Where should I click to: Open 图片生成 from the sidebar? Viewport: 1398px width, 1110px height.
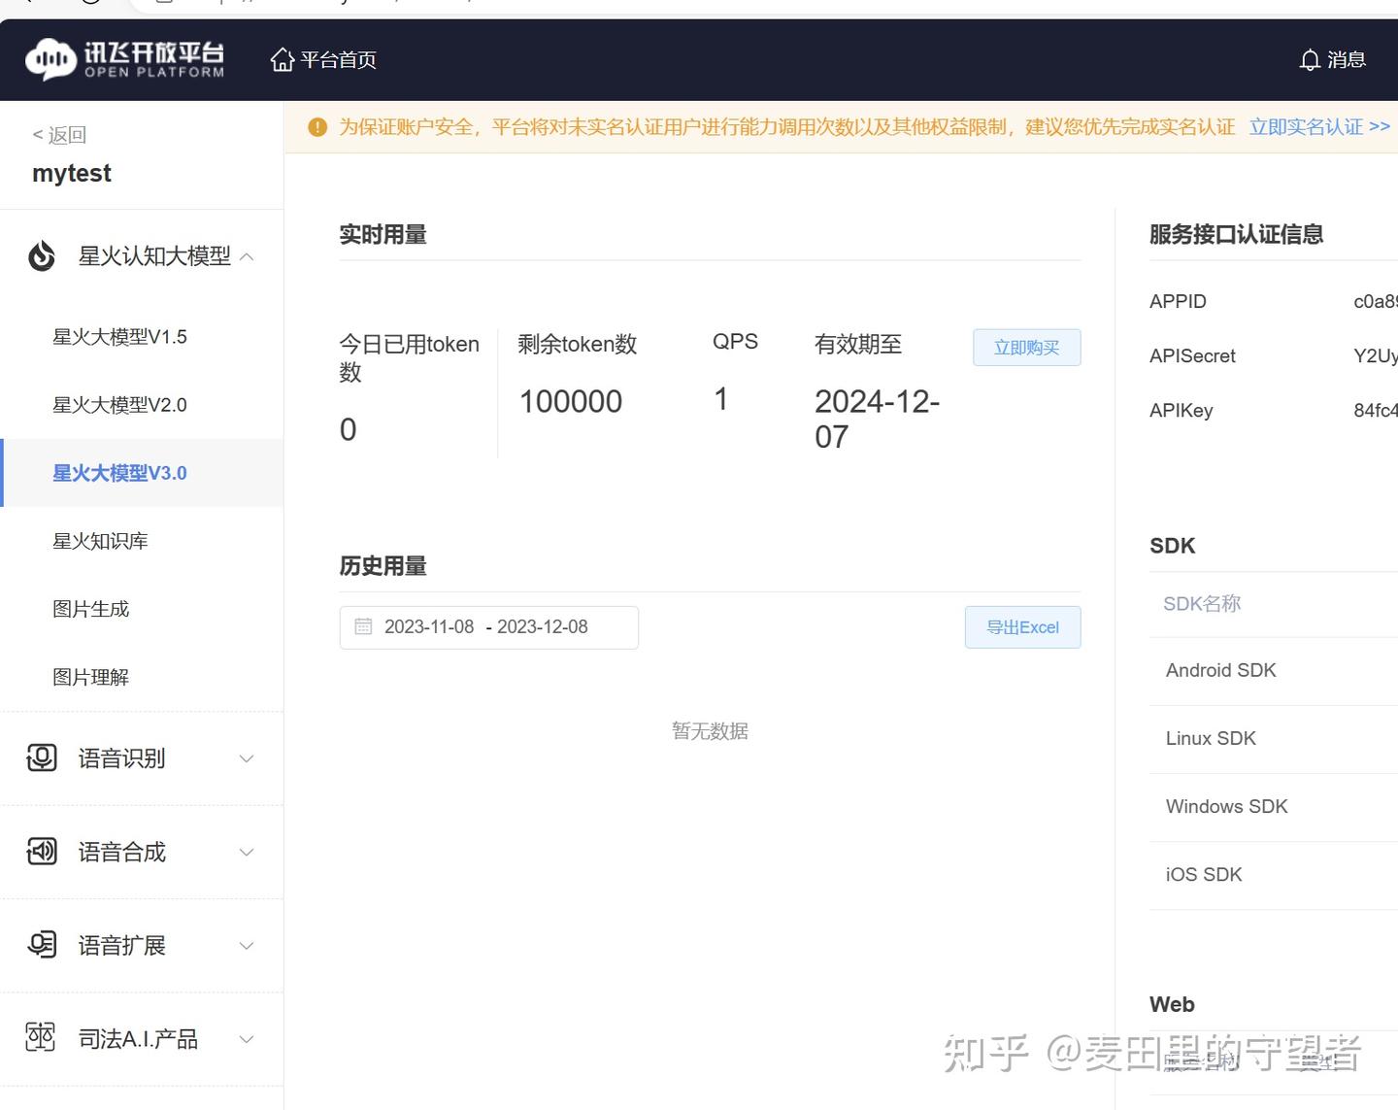[x=90, y=608]
